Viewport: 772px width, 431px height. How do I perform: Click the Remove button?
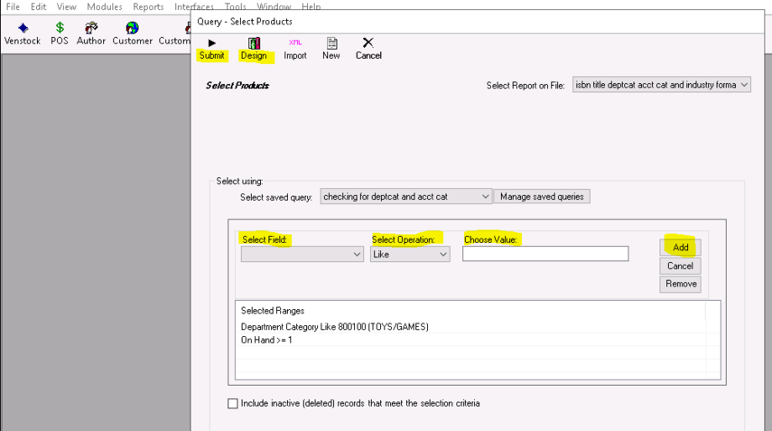coord(681,285)
